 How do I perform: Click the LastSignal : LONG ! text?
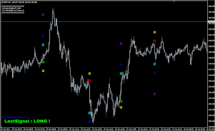(x=27, y=121)
